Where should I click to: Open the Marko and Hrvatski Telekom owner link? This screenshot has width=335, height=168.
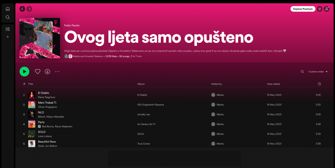[88, 56]
